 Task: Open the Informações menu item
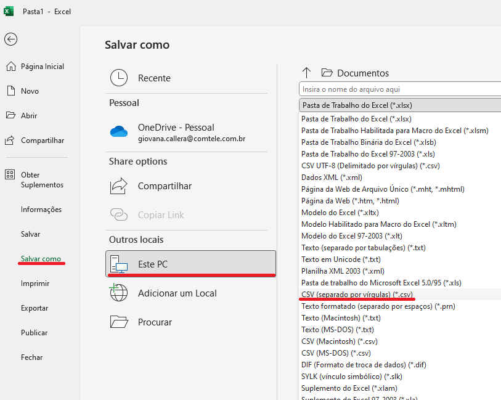pyautogui.click(x=41, y=210)
